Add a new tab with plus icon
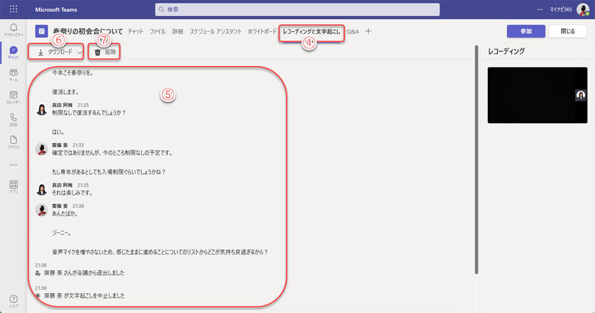This screenshot has width=595, height=313. pos(368,31)
